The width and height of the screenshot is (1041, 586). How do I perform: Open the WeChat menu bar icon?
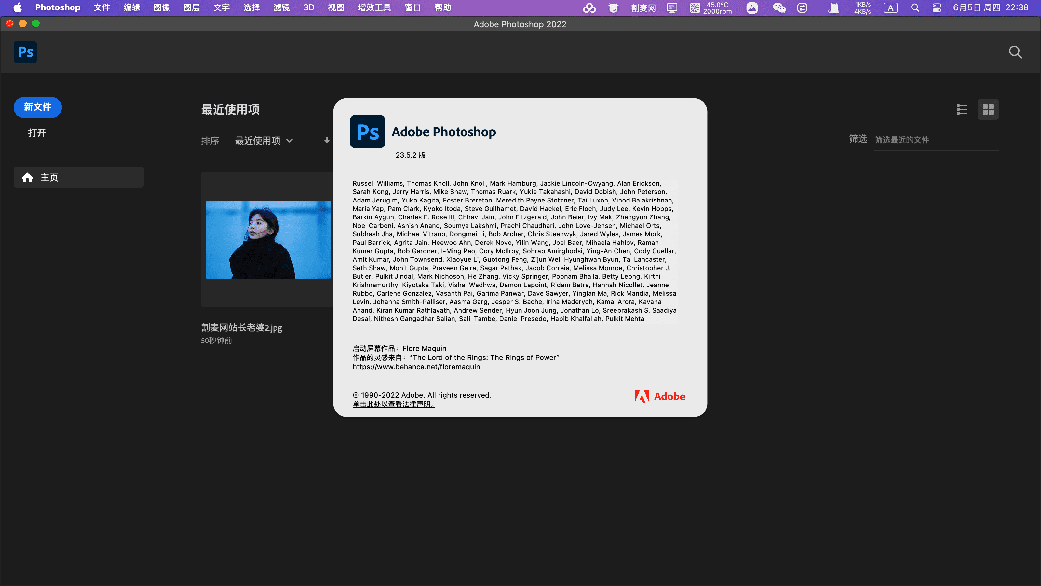(779, 8)
